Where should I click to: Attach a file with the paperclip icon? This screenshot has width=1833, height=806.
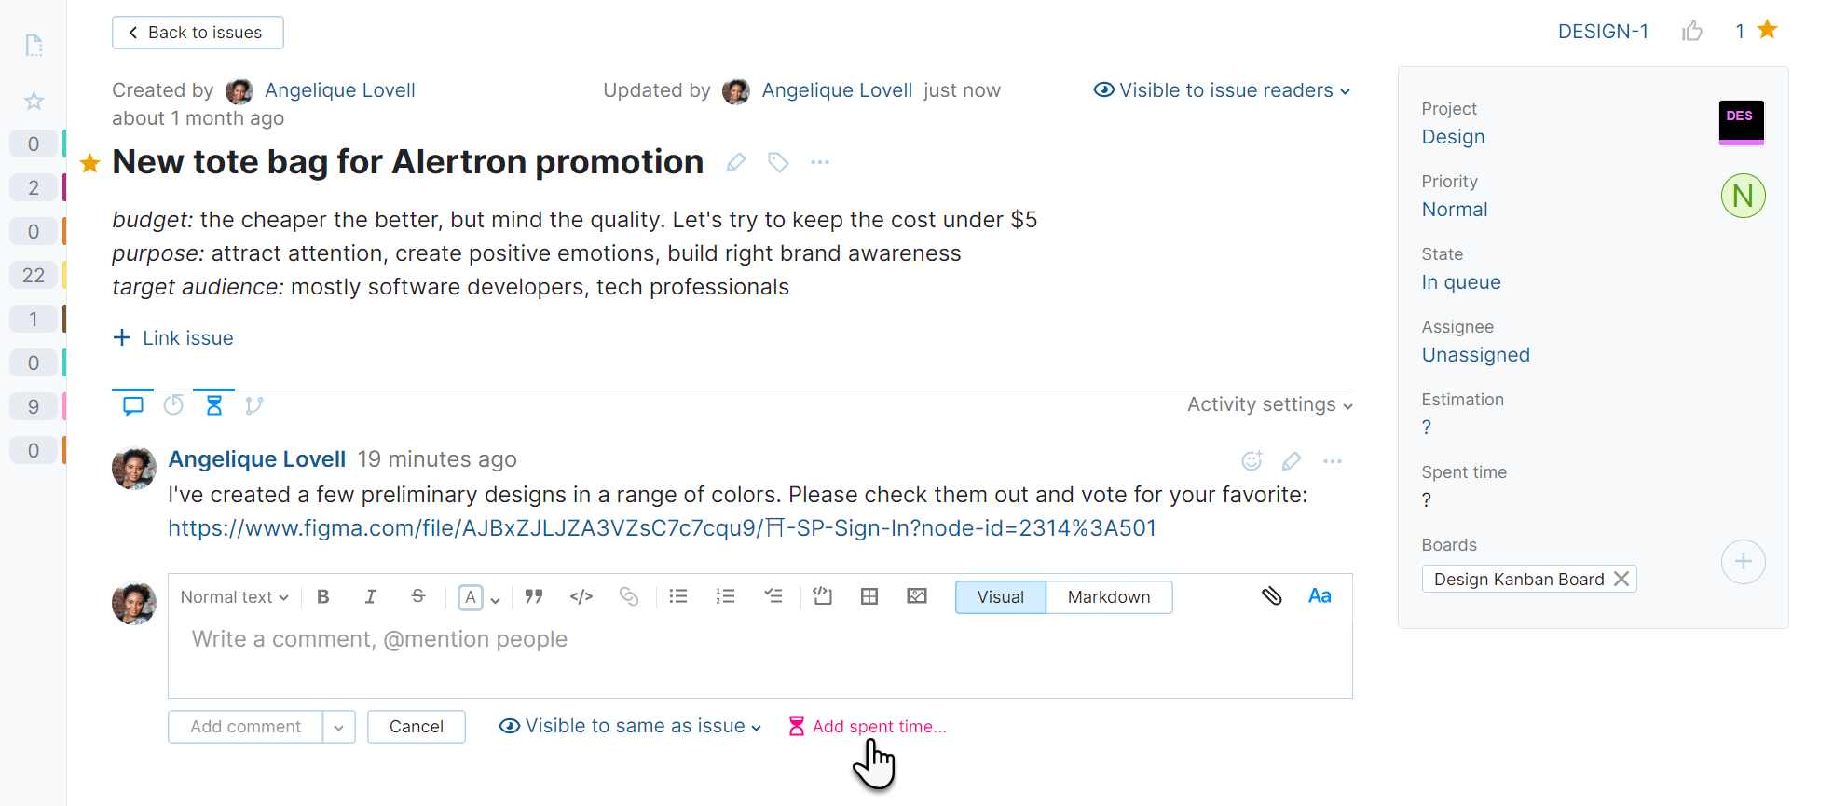click(x=1271, y=595)
